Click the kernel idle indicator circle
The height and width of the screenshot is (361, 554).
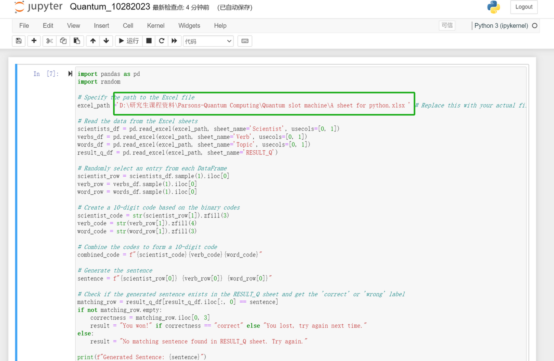[x=534, y=26]
